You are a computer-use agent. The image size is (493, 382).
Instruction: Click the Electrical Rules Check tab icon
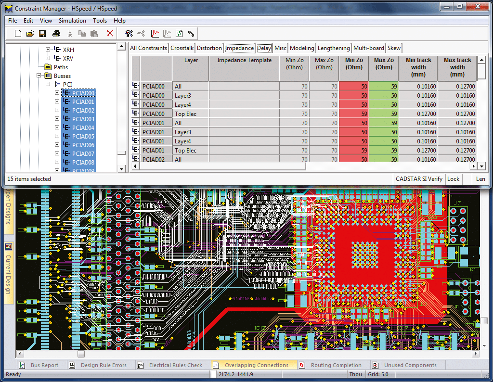point(141,365)
